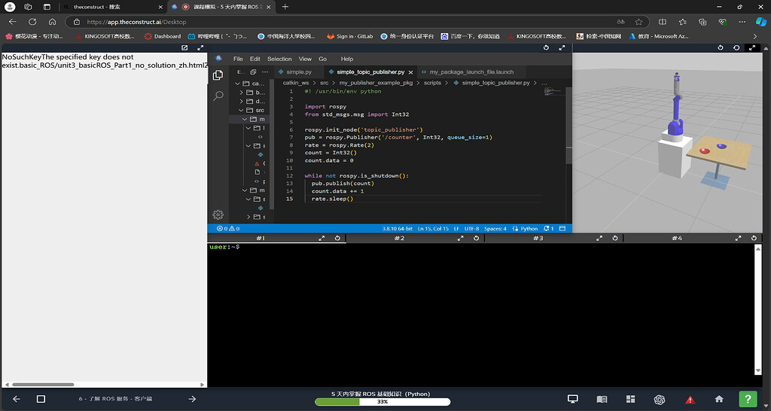Toggle the monitor display icon in bottom bar
This screenshot has width=771, height=411.
pyautogui.click(x=572, y=399)
